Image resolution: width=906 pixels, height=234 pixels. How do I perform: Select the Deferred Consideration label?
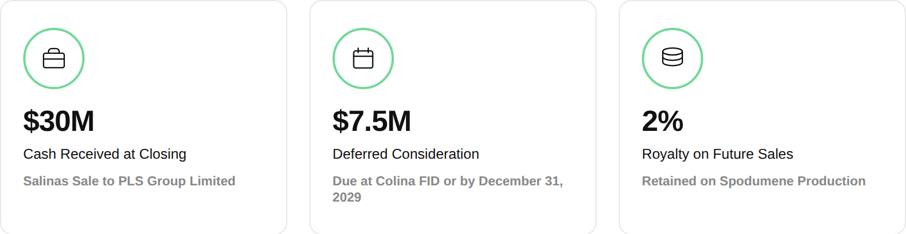point(405,154)
